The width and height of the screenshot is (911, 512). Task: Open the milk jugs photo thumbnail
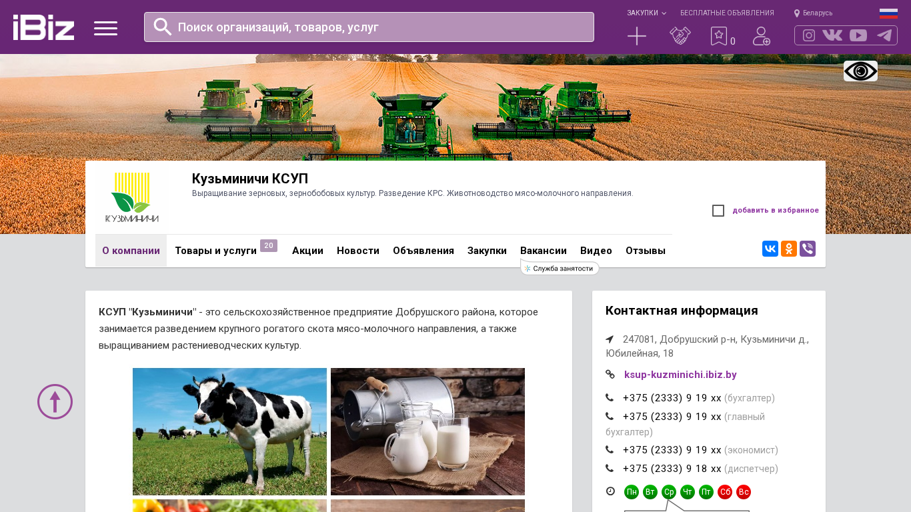pos(427,431)
